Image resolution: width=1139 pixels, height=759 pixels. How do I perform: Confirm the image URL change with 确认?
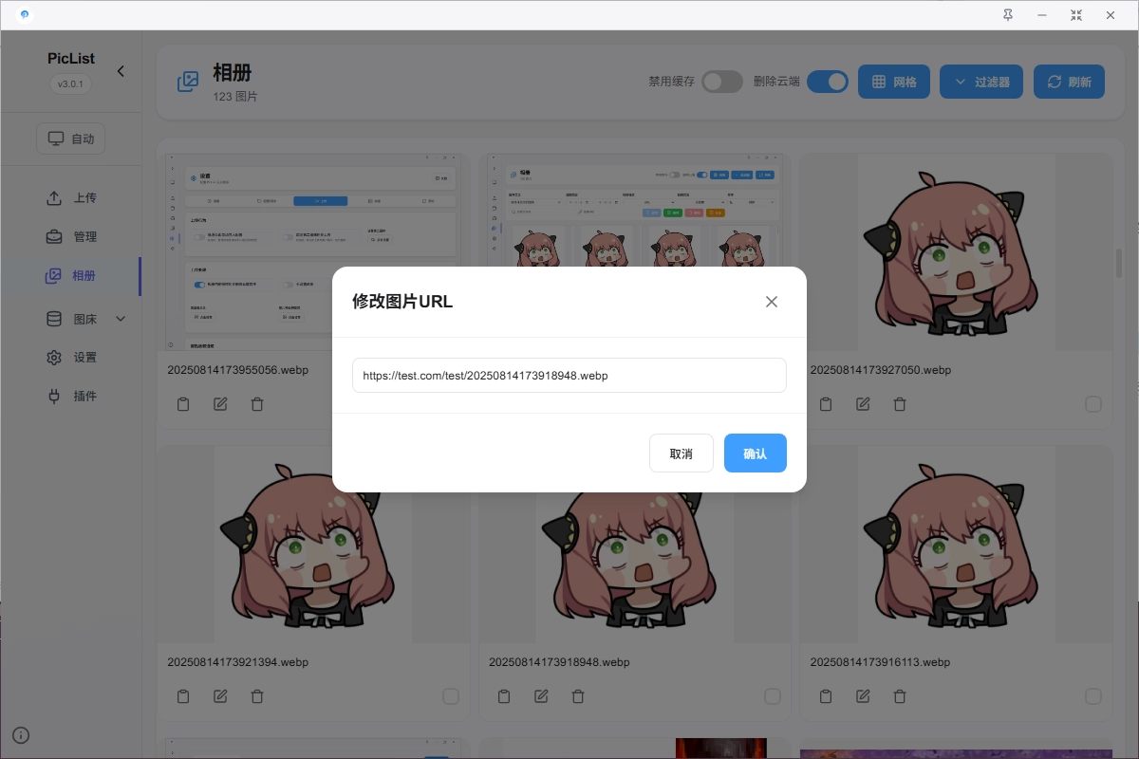(x=755, y=454)
